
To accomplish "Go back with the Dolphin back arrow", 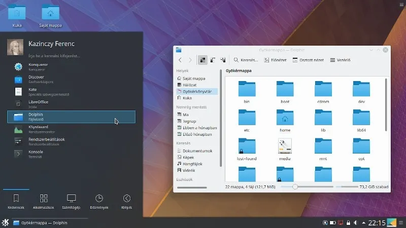I will pyautogui.click(x=180, y=60).
